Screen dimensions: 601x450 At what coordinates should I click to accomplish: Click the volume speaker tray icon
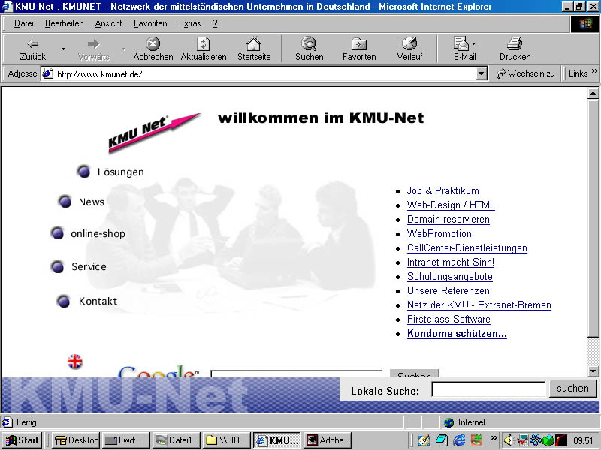click(508, 440)
